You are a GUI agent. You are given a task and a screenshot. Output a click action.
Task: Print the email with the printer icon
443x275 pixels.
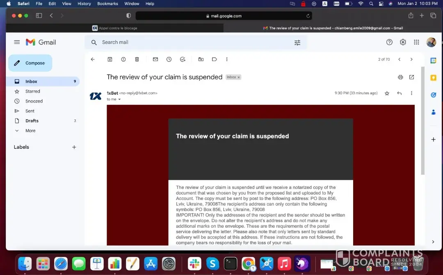click(x=400, y=77)
